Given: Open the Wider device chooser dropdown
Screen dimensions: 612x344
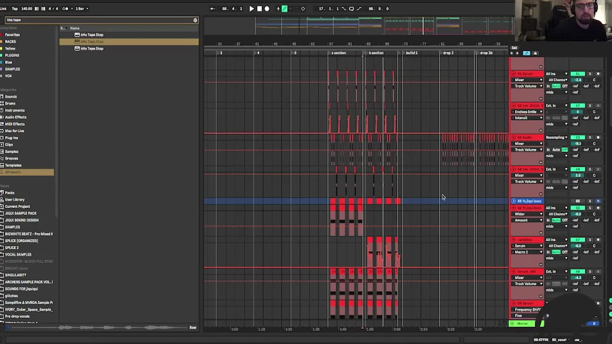Looking at the screenshot, I should [x=528, y=214].
